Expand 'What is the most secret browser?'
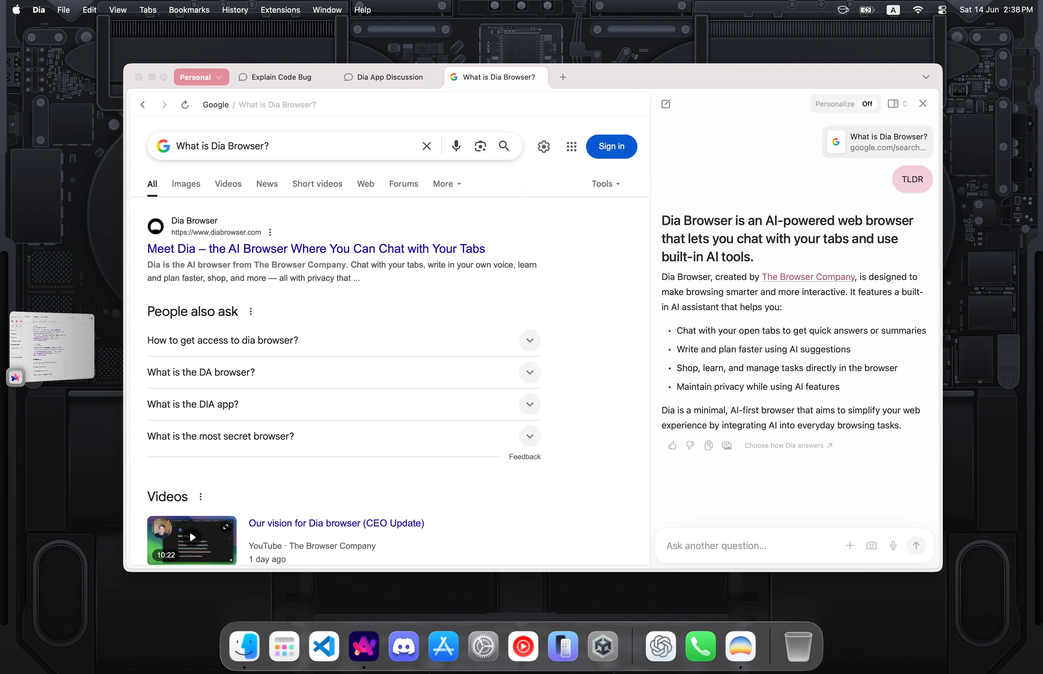The image size is (1043, 674). point(530,436)
